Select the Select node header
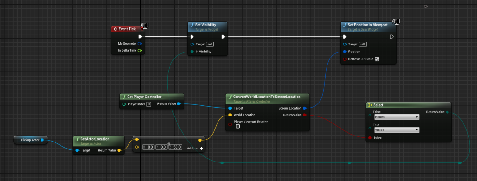This screenshot has height=181, width=477. [x=408, y=105]
